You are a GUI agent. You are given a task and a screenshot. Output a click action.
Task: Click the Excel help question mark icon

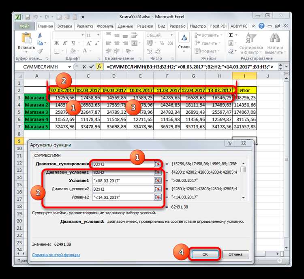[261, 26]
